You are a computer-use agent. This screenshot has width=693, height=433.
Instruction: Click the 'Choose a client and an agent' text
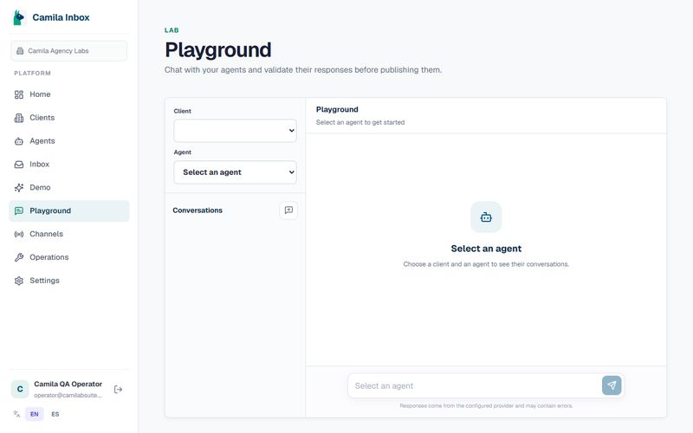click(486, 264)
